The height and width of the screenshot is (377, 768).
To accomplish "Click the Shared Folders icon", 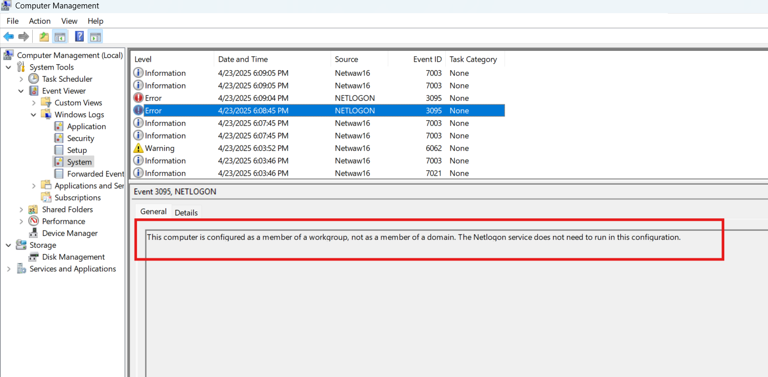I will 34,209.
